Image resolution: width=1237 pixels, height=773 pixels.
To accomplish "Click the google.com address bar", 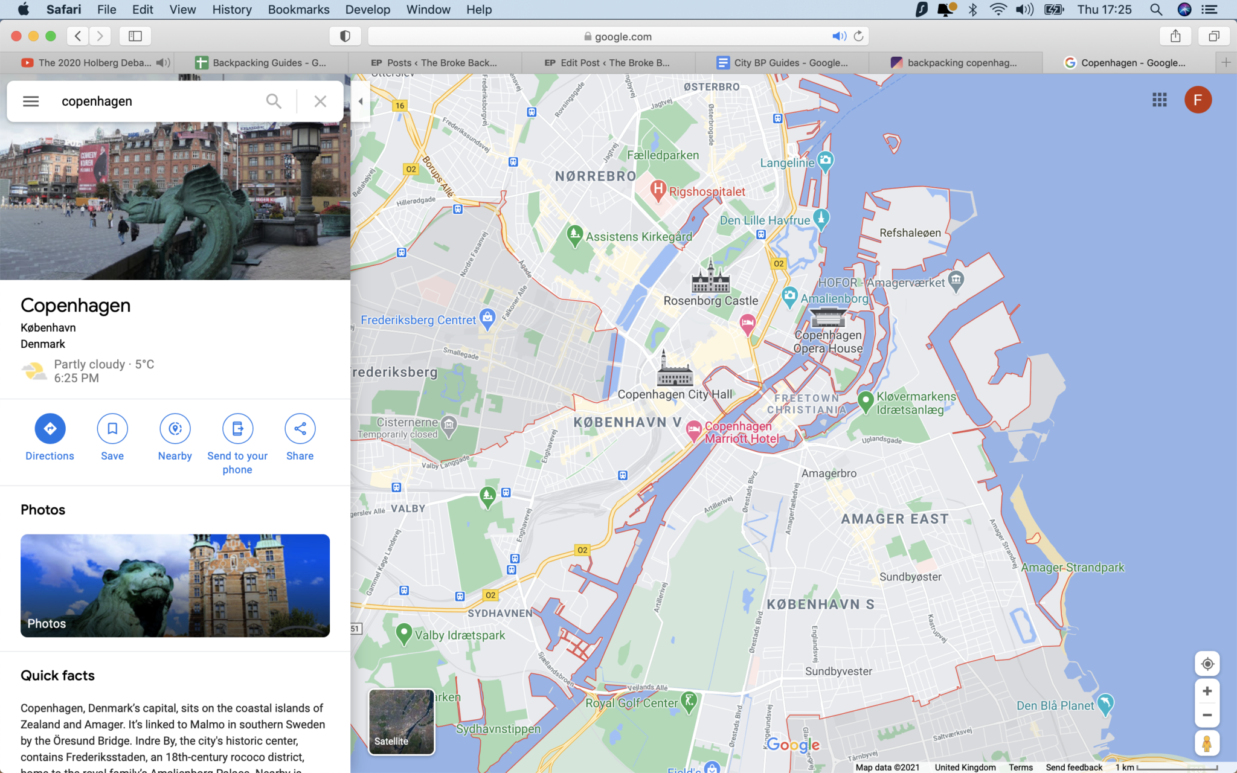I will (x=618, y=36).
